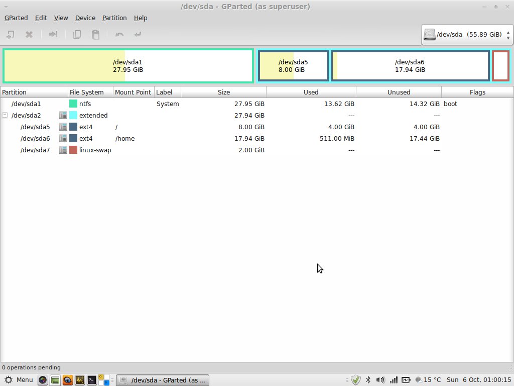Launch the terminal from taskbar
Viewport: 514px width, 386px height.
92,380
